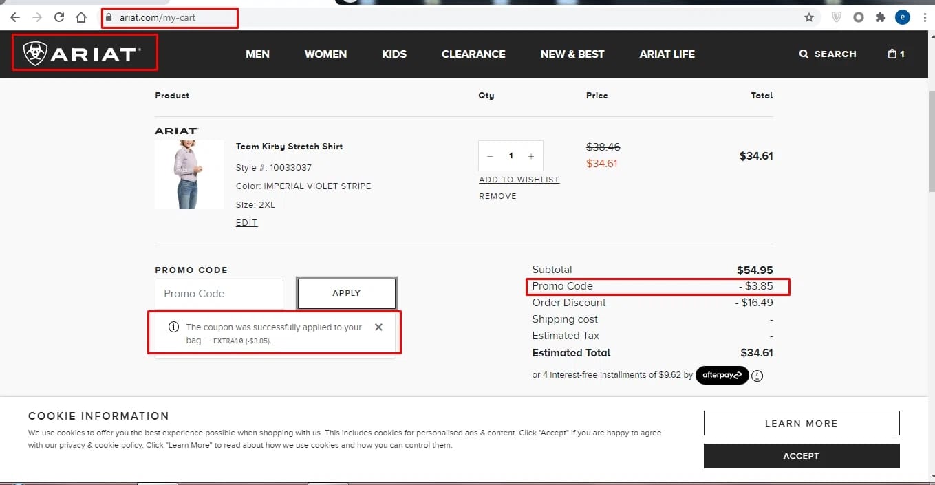Click the shirt product thumbnail
Image resolution: width=935 pixels, height=485 pixels.
(189, 175)
